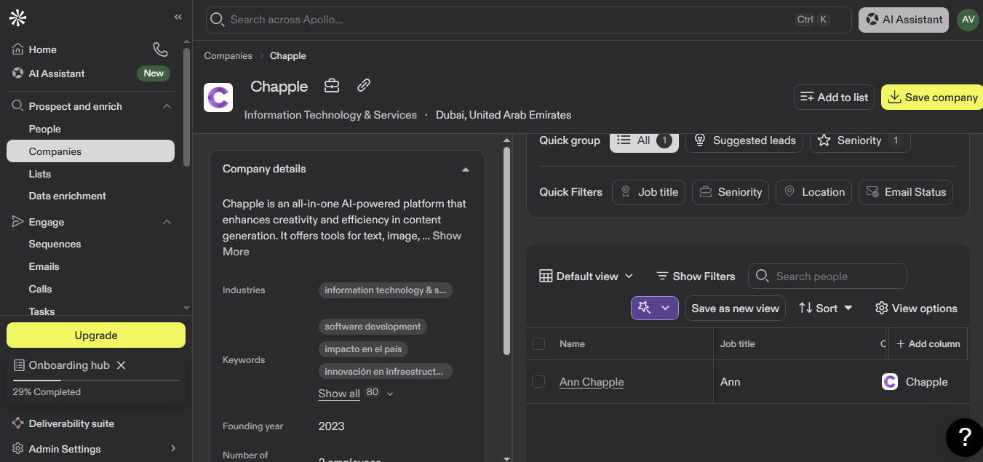Tick the checkbox for Ann Chapple row
983x462 pixels.
[538, 382]
